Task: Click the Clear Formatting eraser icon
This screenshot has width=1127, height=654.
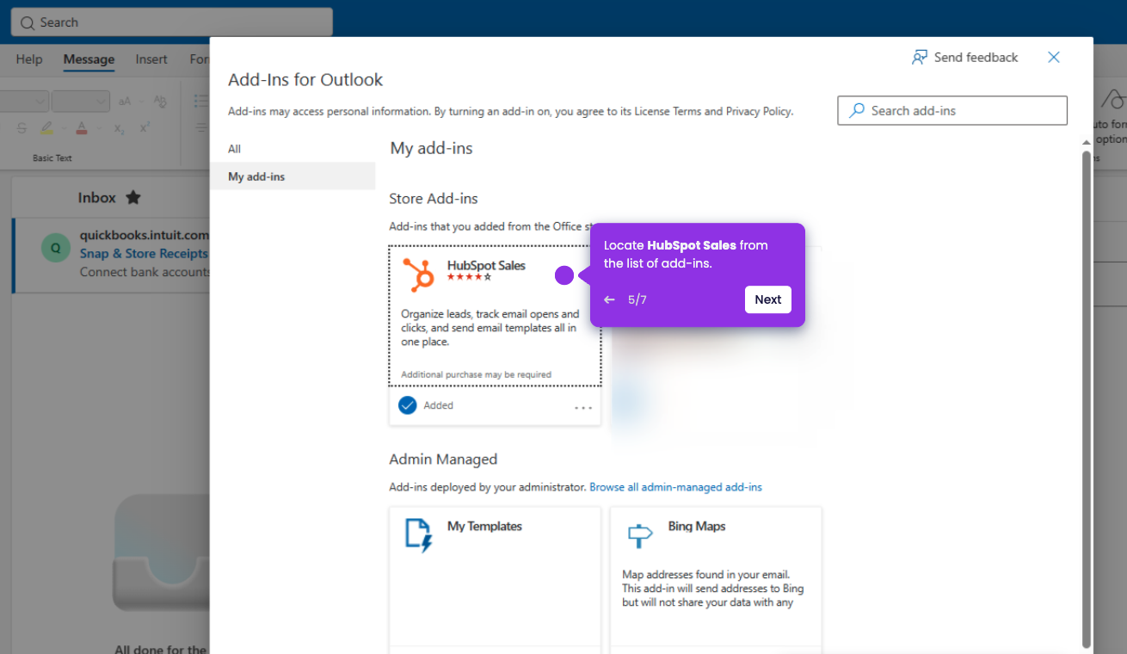Action: coord(159,102)
